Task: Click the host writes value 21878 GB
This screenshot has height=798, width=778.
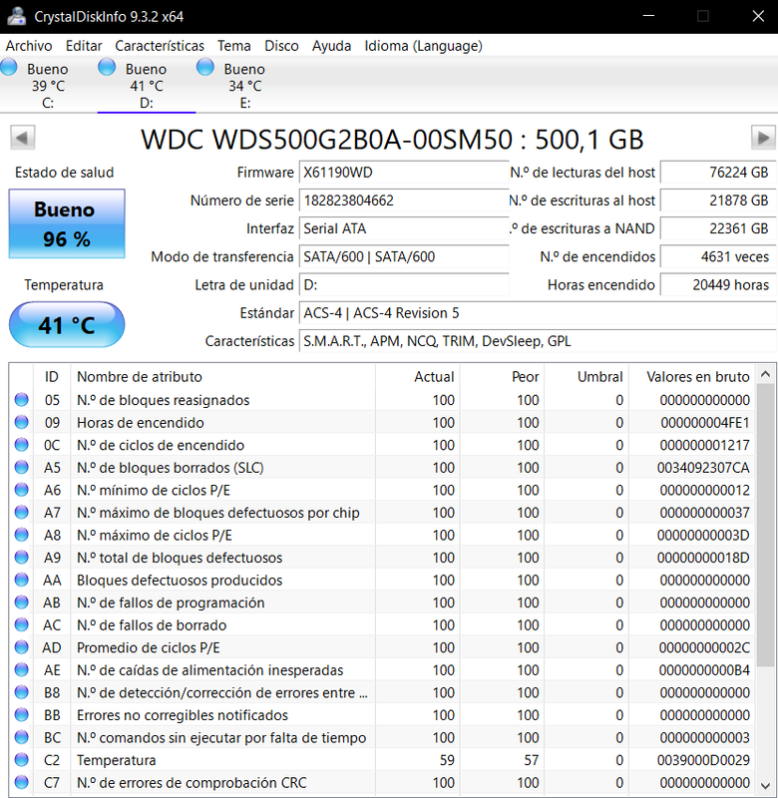Action: click(718, 200)
